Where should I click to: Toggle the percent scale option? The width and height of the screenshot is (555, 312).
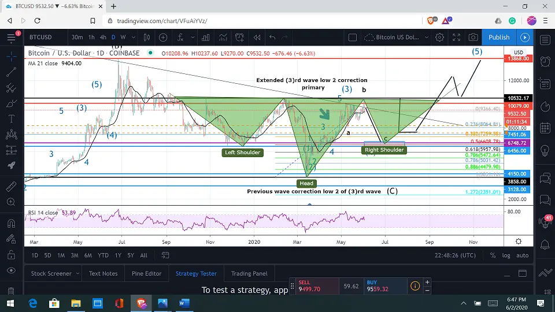[x=493, y=255]
